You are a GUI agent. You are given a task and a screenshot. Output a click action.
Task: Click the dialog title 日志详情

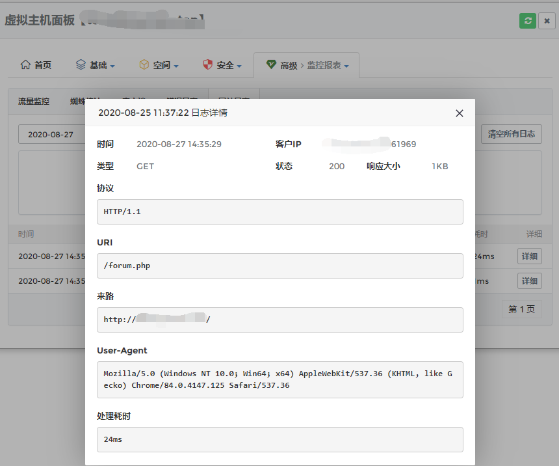[209, 113]
